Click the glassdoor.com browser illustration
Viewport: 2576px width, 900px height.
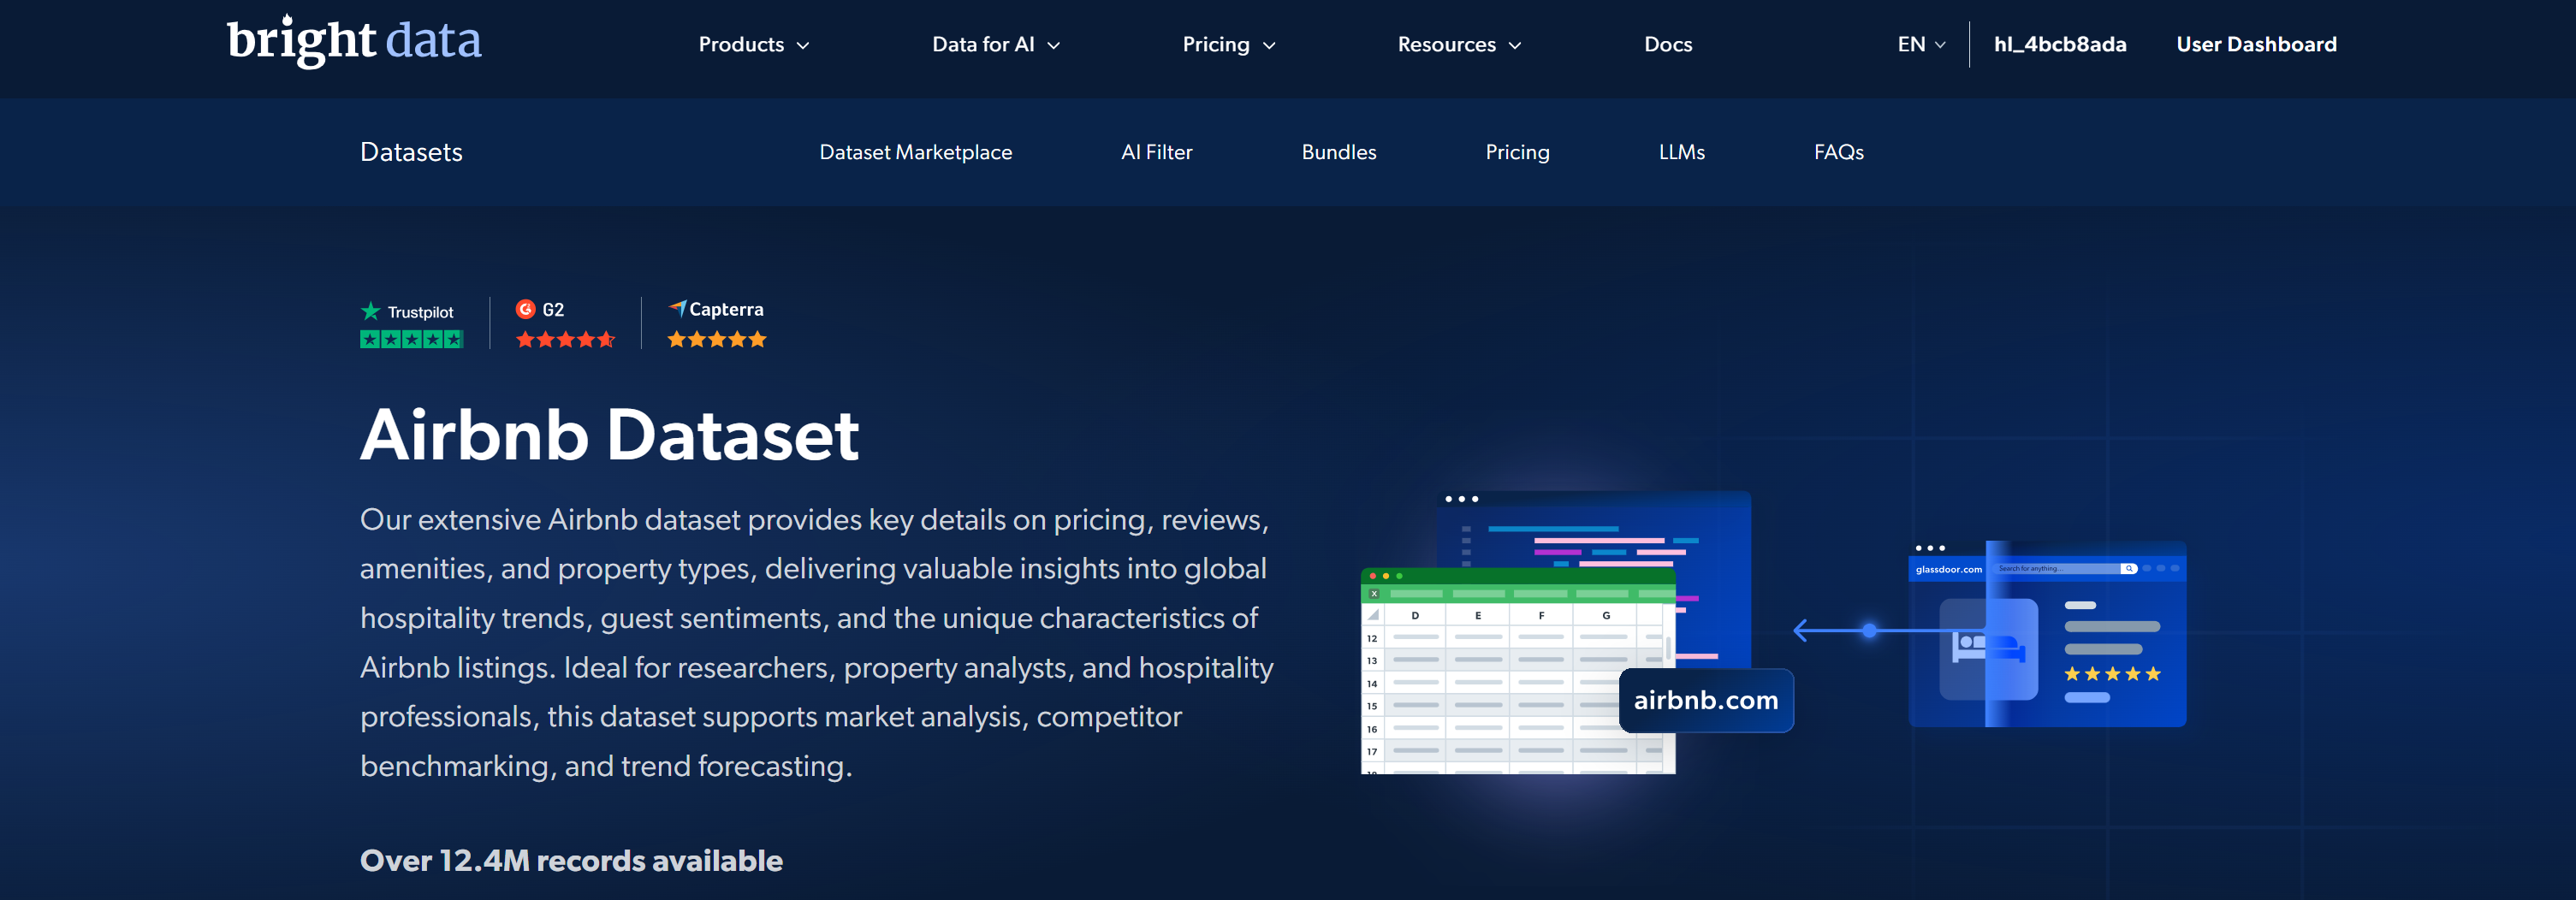pyautogui.click(x=2046, y=635)
